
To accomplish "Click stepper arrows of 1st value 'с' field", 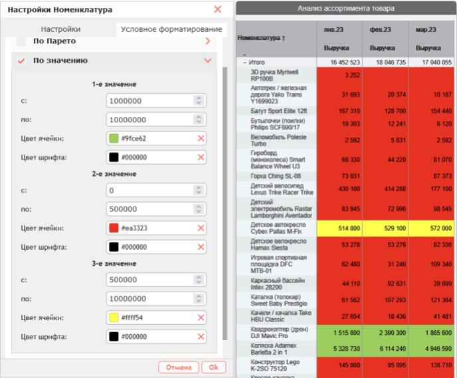I will (x=199, y=100).
